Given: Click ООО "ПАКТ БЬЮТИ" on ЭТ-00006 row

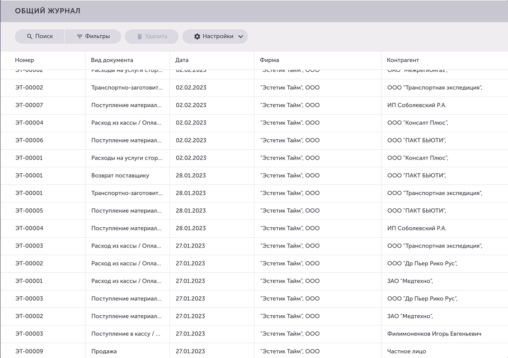Looking at the screenshot, I should click(x=417, y=141).
